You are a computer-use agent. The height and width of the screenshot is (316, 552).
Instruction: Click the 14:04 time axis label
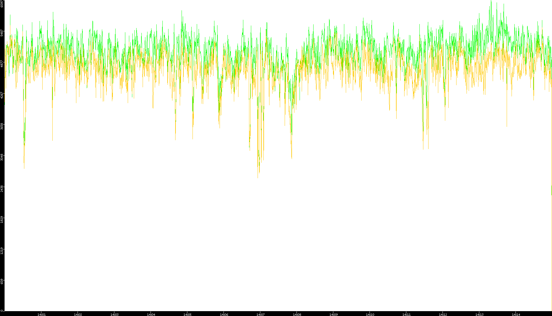tap(151, 314)
